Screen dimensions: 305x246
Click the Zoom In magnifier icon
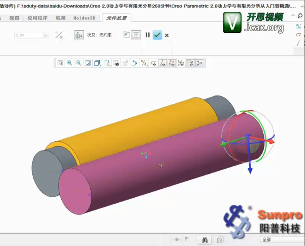70,63
